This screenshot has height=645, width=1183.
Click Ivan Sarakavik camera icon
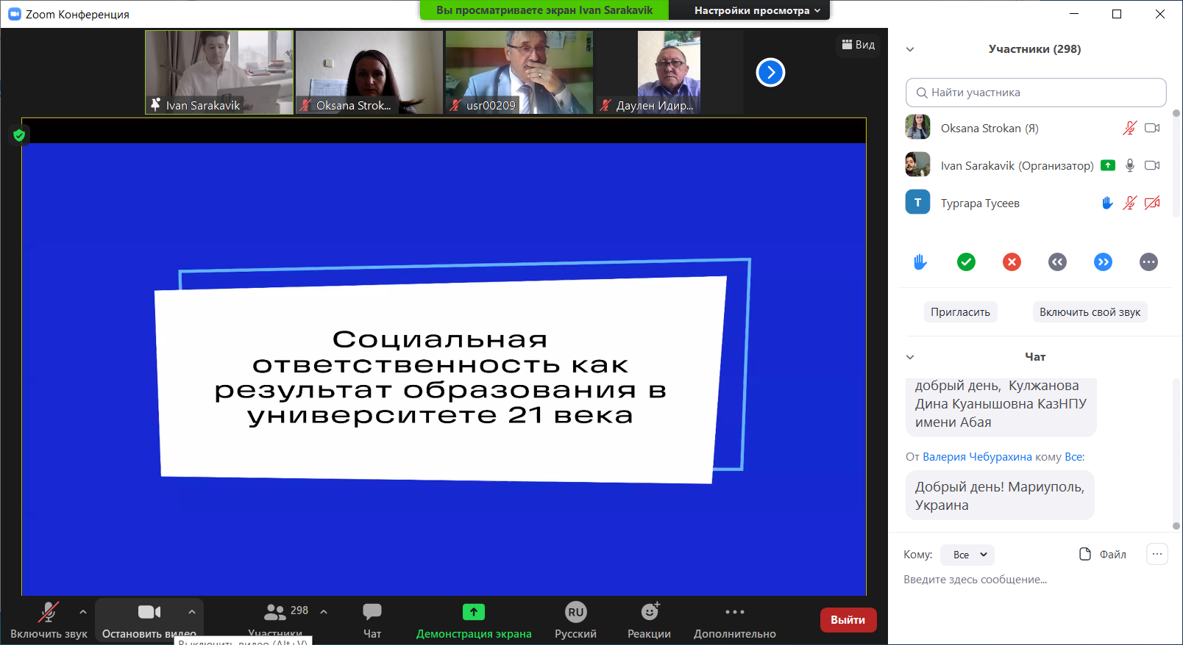[1152, 165]
